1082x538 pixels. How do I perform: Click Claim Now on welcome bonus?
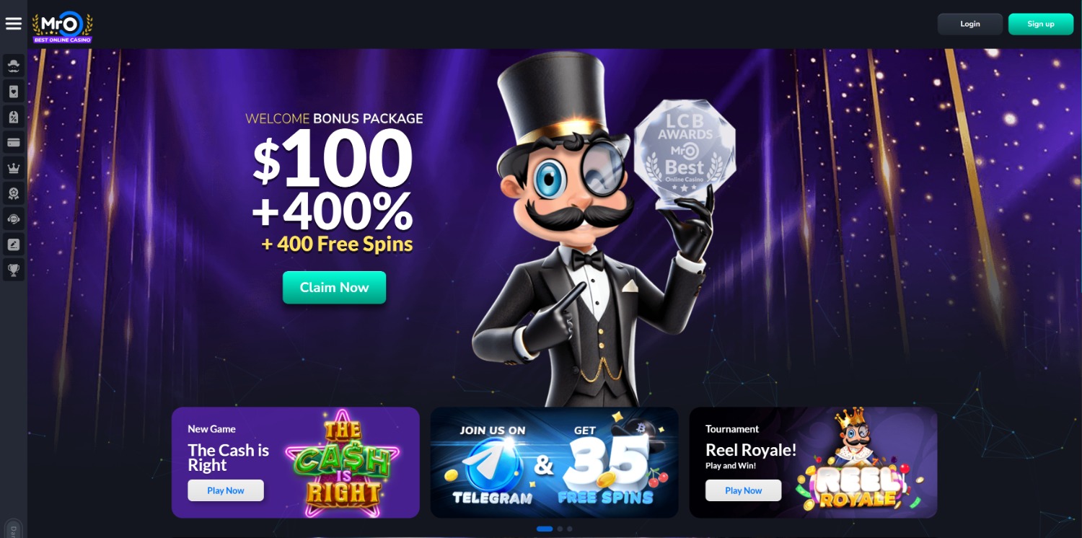[334, 287]
